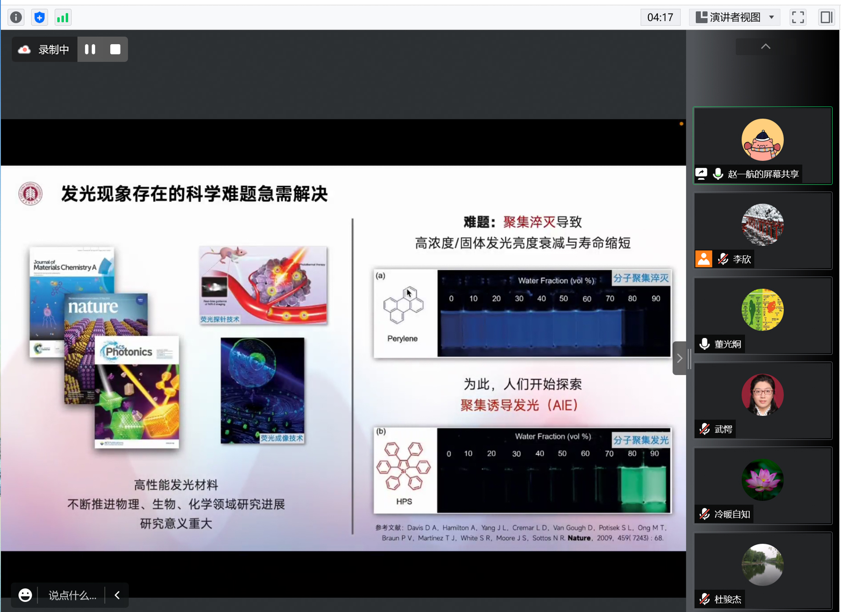Collapse the participant sidebar with arrow handle
This screenshot has width=841, height=612.
(679, 358)
